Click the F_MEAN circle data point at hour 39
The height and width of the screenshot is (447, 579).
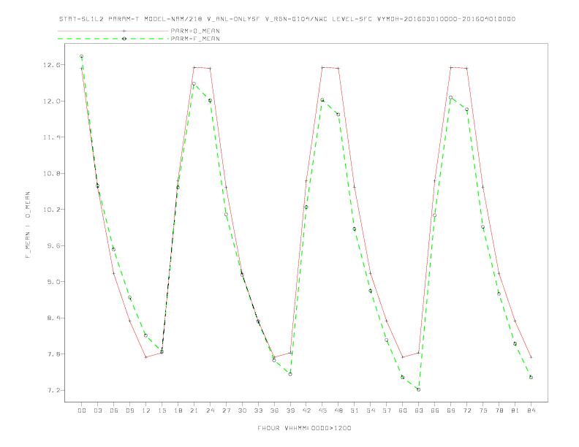(290, 375)
